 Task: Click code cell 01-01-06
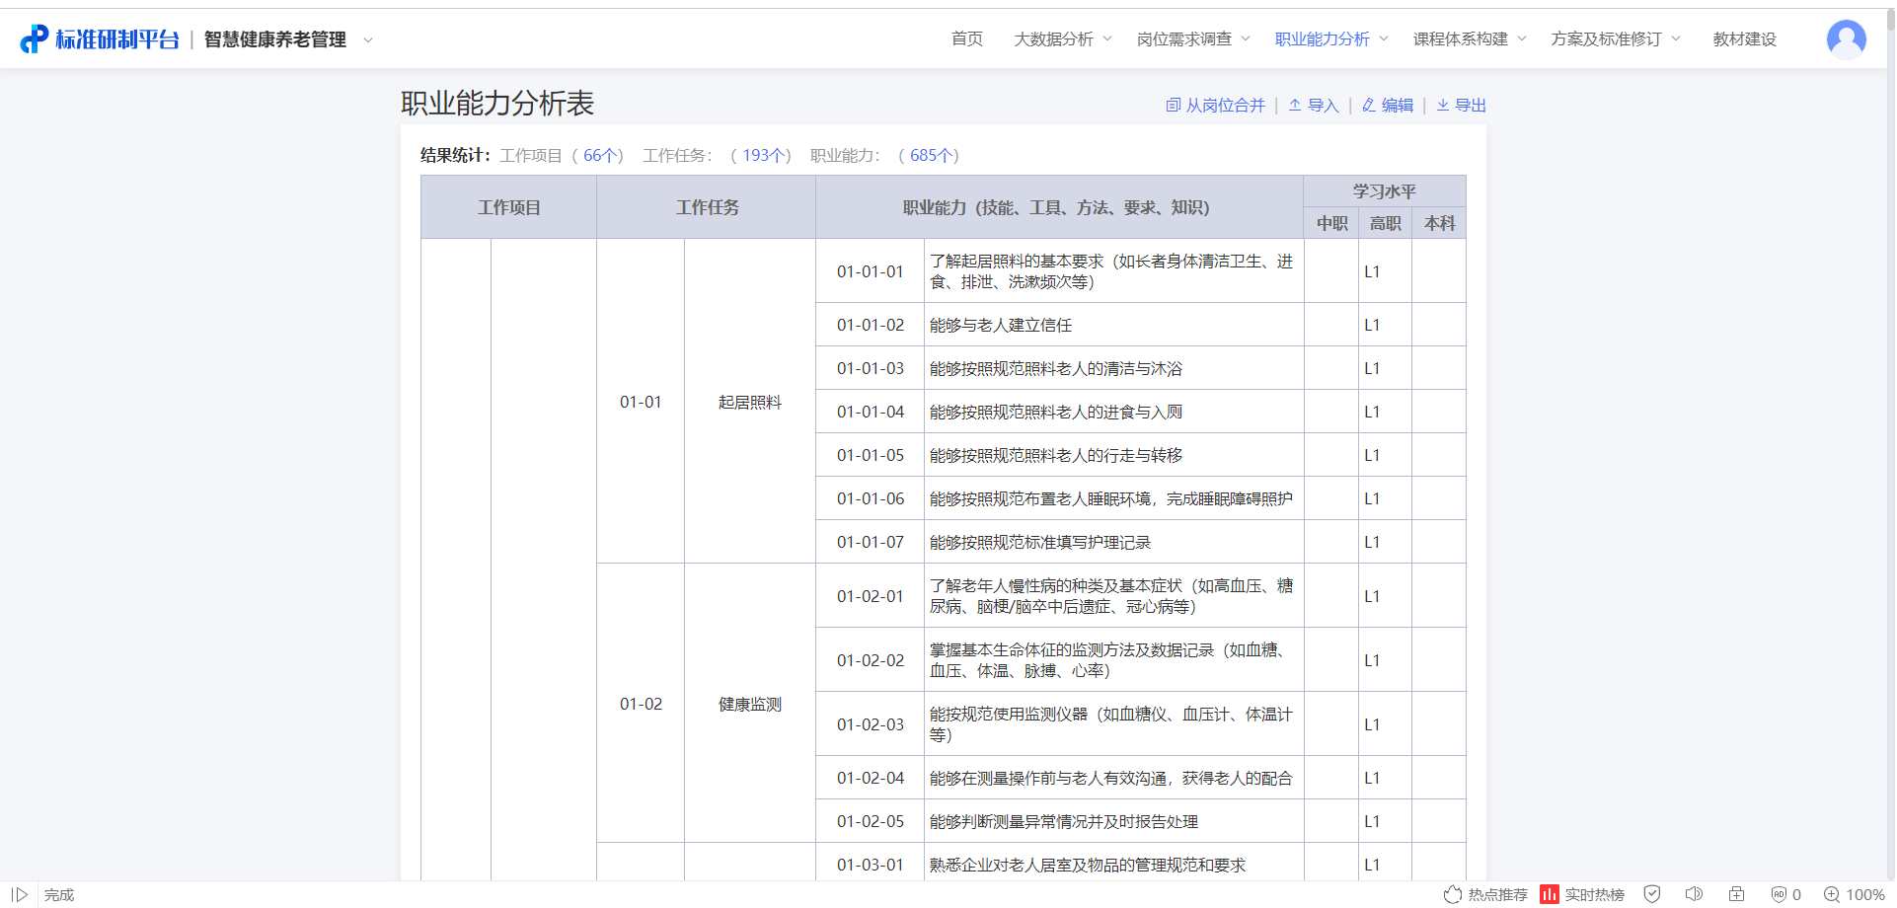[x=870, y=498]
